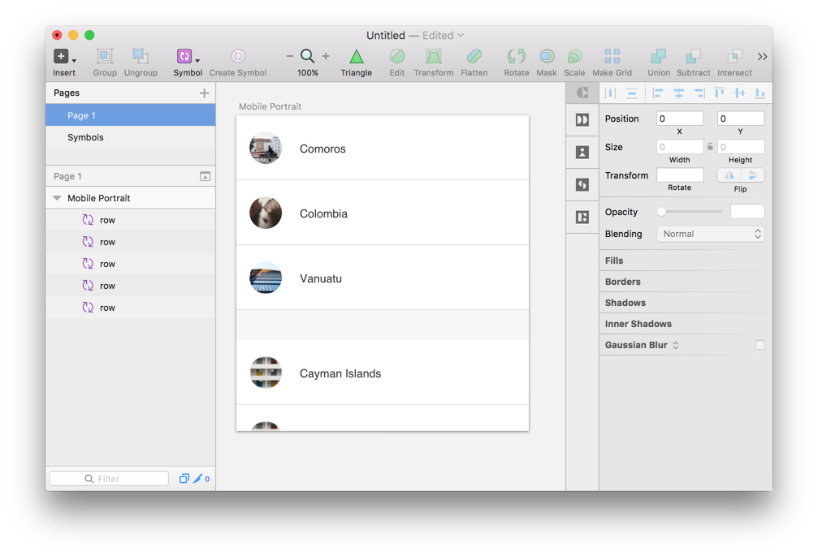Click the Make Grid icon

(612, 56)
